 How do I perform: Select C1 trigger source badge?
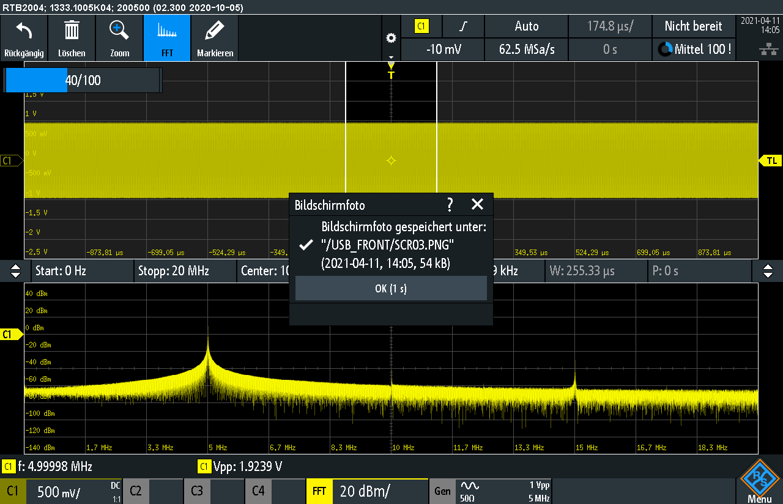click(x=422, y=26)
